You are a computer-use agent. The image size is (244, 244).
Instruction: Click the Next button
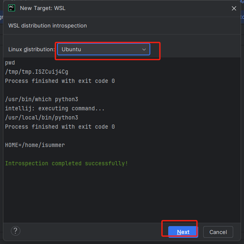tap(183, 232)
